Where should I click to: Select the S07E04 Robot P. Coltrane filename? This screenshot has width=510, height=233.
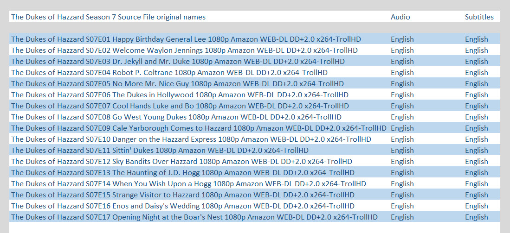point(169,72)
